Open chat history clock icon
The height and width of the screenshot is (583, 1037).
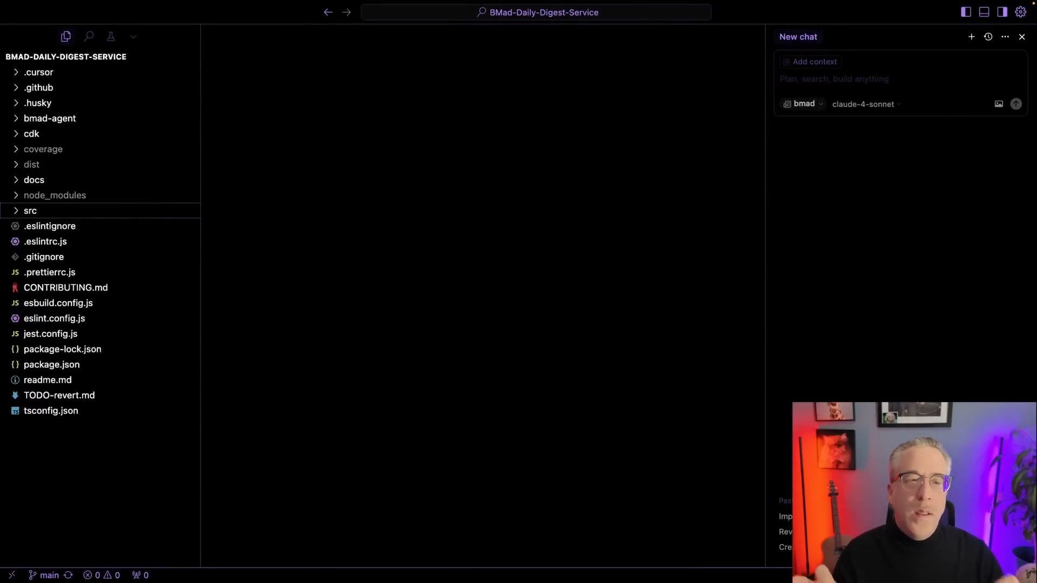pos(988,37)
